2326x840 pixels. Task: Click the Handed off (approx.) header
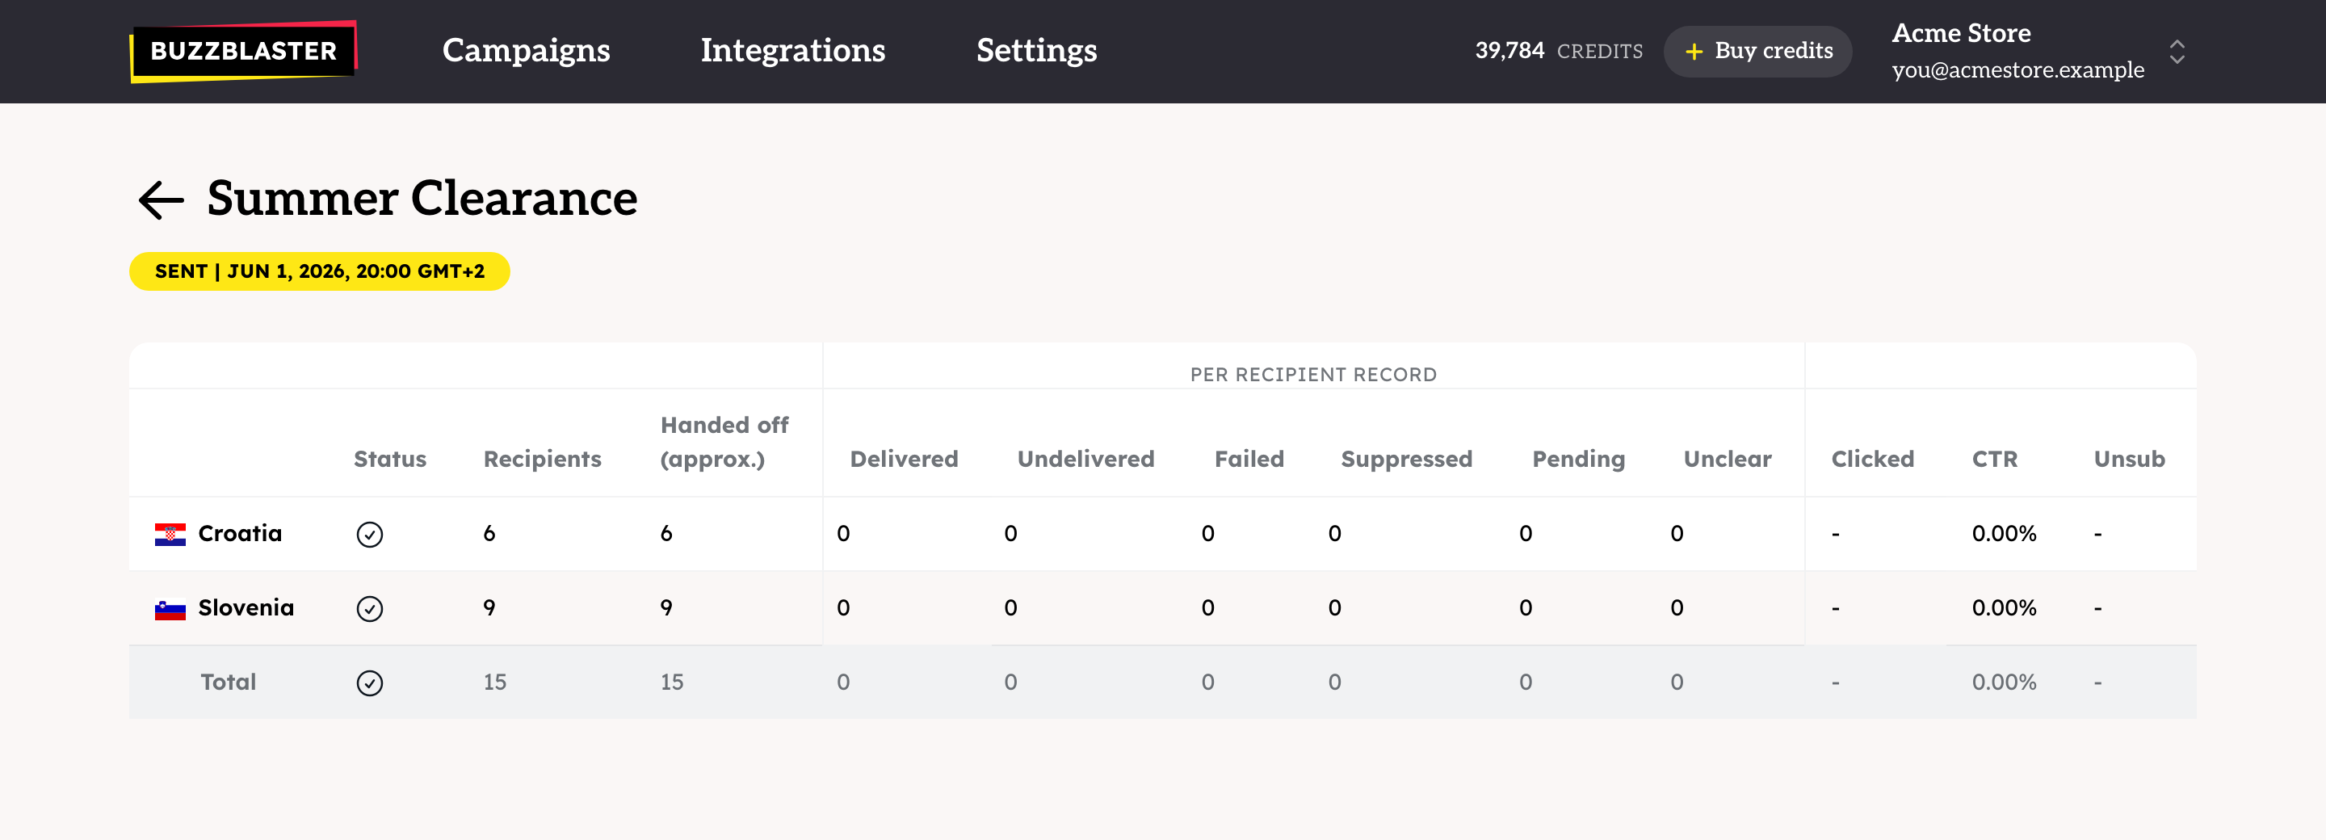click(724, 442)
